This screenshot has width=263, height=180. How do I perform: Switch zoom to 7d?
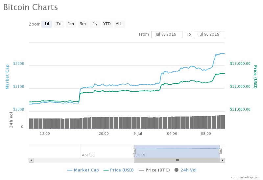tap(59, 24)
